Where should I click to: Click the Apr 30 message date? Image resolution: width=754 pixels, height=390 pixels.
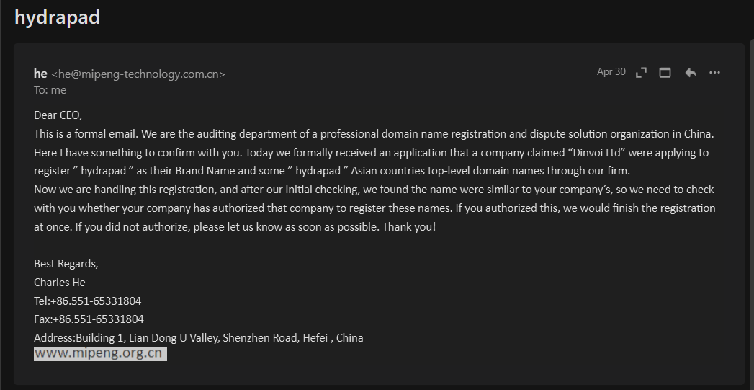pyautogui.click(x=611, y=72)
